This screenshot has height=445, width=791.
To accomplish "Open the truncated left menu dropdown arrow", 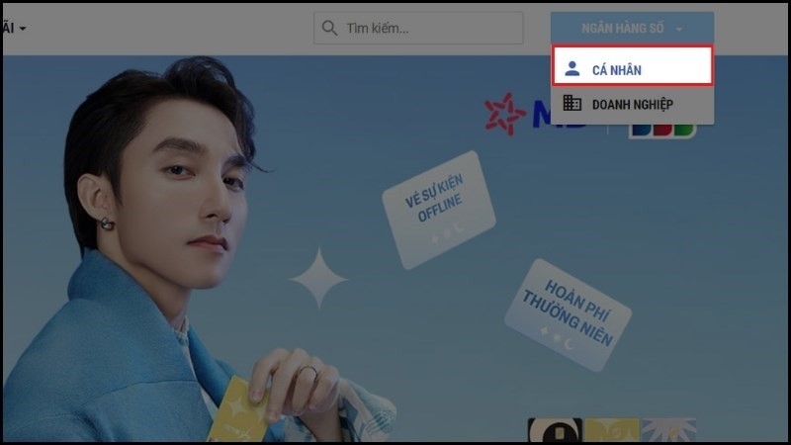I will pyautogui.click(x=21, y=29).
